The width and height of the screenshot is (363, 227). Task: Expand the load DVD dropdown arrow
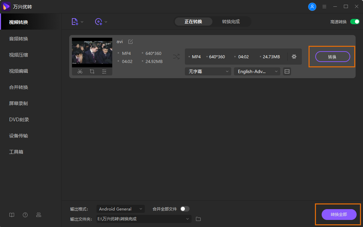pyautogui.click(x=106, y=22)
